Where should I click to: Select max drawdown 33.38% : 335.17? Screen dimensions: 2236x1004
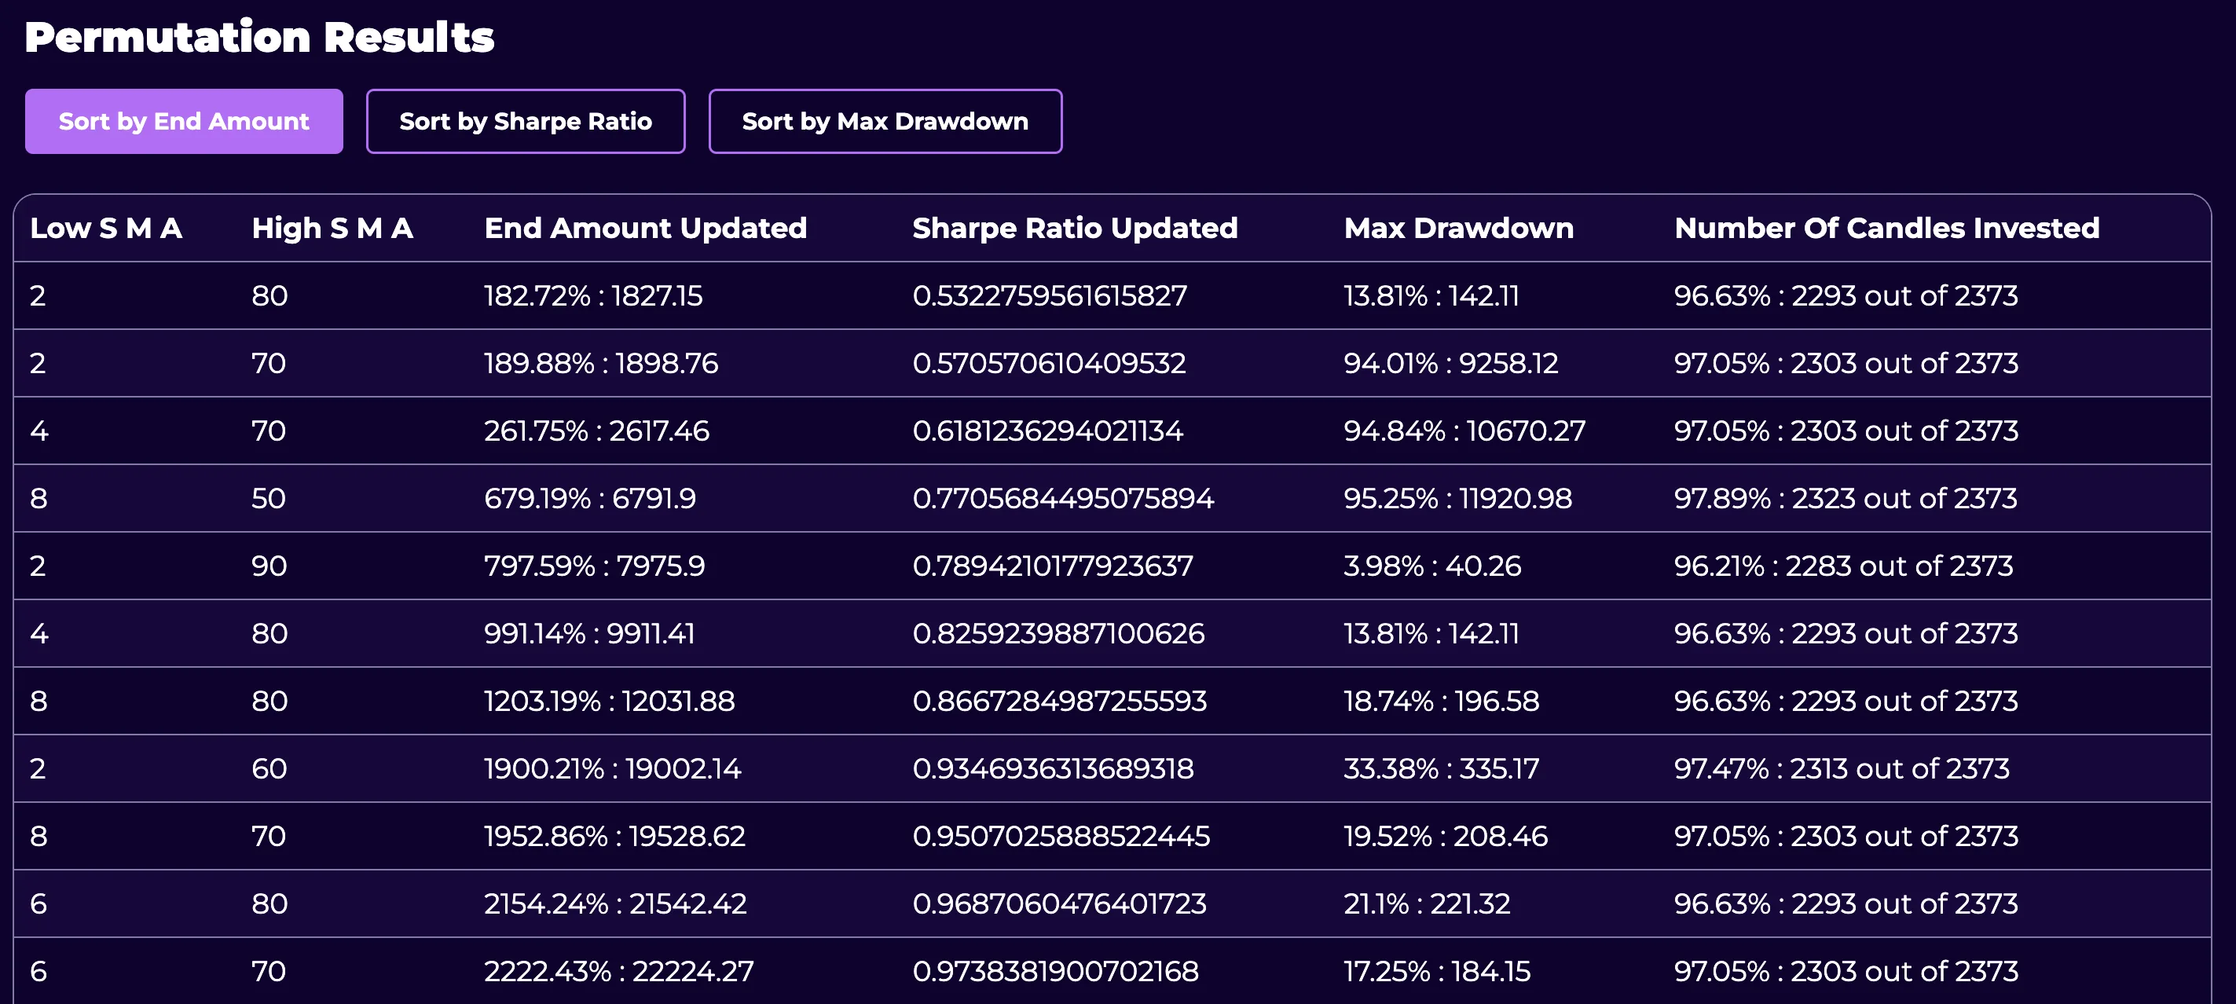pos(1441,770)
